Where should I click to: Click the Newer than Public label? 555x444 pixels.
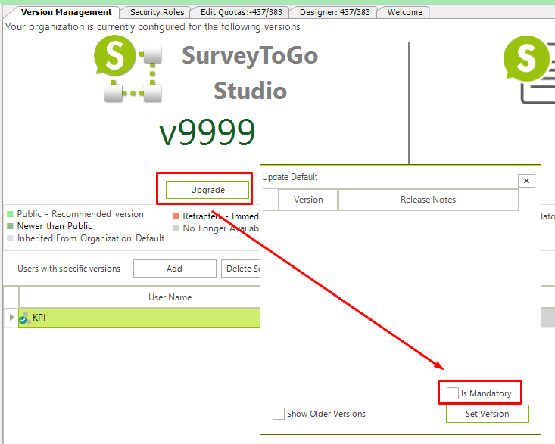[55, 226]
